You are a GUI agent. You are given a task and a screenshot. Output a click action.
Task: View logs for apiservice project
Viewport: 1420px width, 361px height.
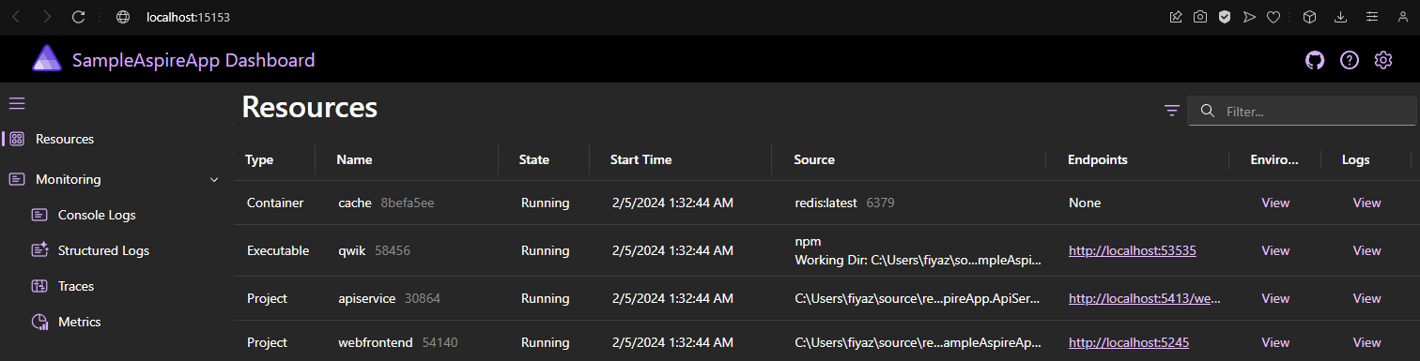(1366, 298)
